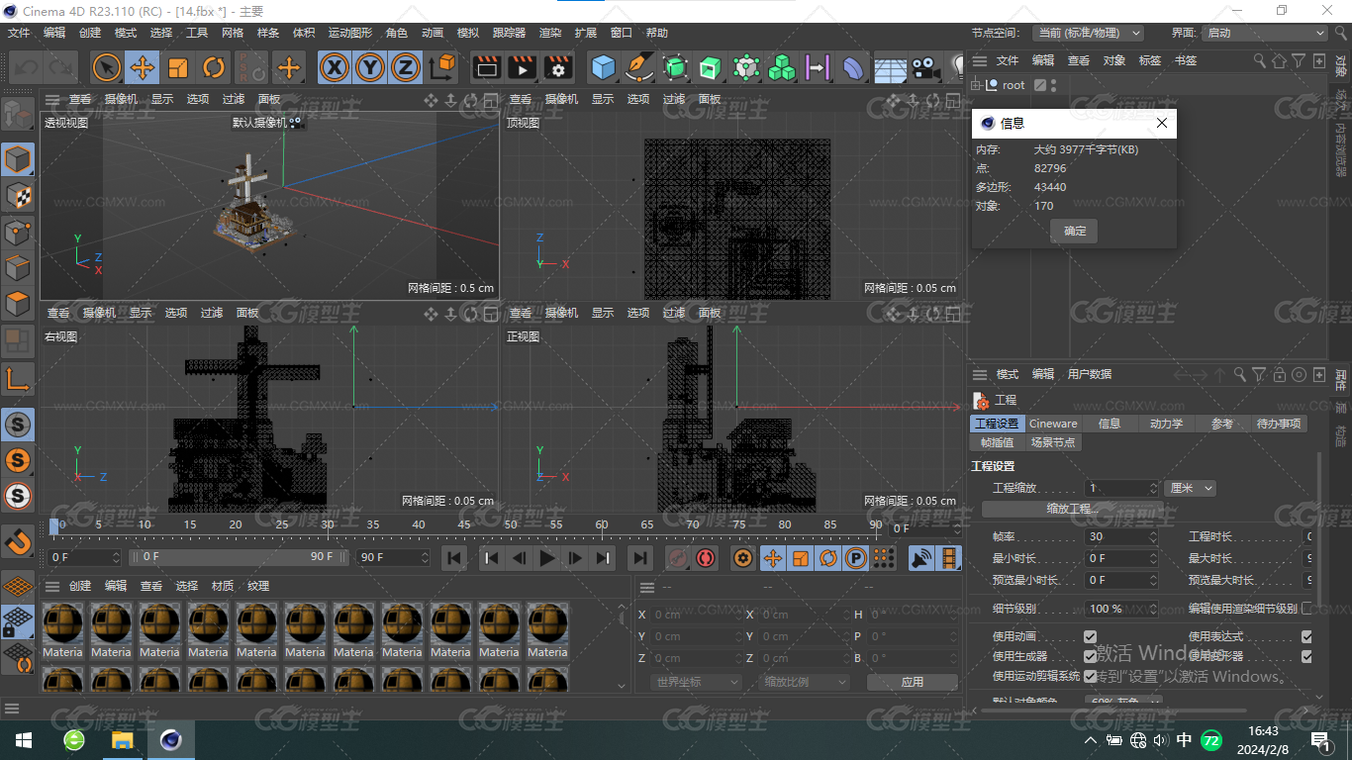Click the 帧率 stepper arrows
The image size is (1352, 760).
[x=1153, y=536]
